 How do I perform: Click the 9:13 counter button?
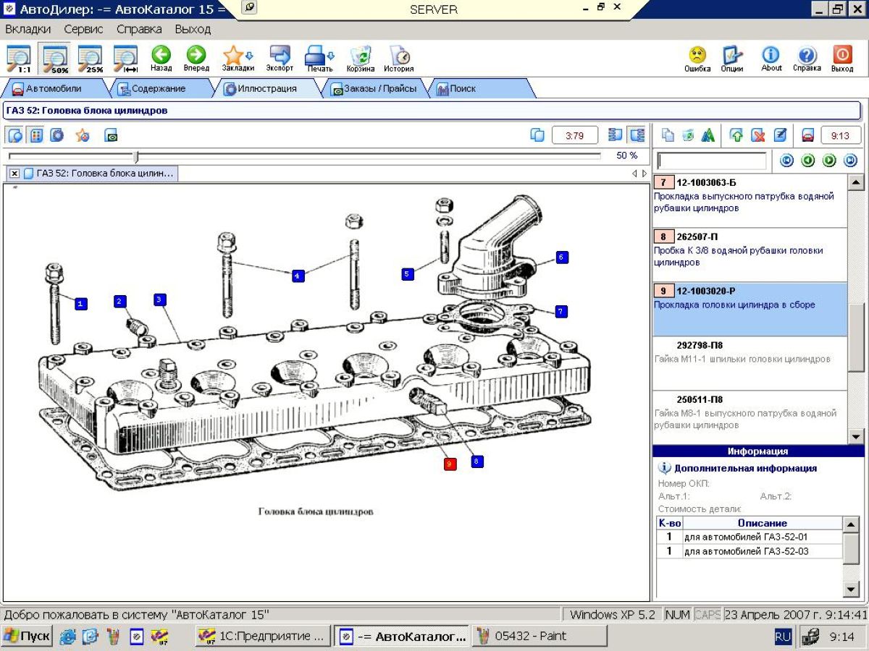pos(840,135)
